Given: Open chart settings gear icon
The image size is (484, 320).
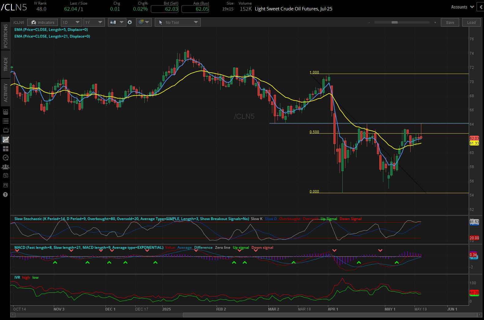Looking at the screenshot, I should (x=130, y=22).
